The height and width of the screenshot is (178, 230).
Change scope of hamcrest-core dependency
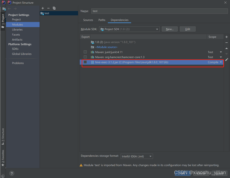pos(215,57)
